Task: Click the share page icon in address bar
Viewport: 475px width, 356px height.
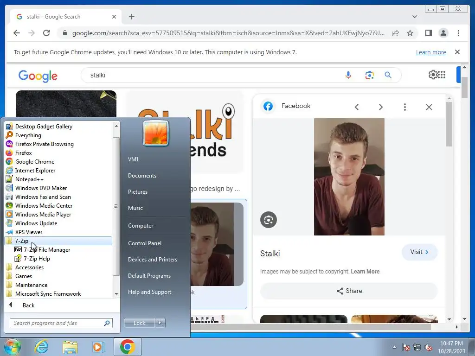Action: point(395,33)
